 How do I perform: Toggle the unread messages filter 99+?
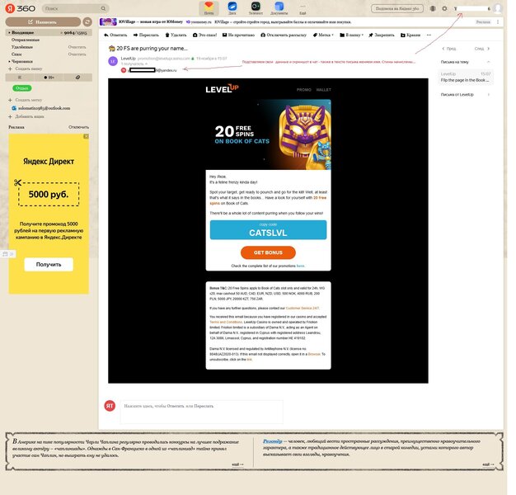(48, 77)
